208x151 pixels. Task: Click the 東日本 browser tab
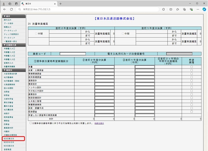39,4
